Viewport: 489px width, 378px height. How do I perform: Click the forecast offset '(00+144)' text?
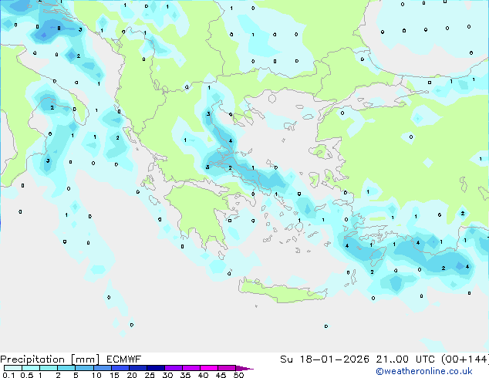click(x=465, y=359)
